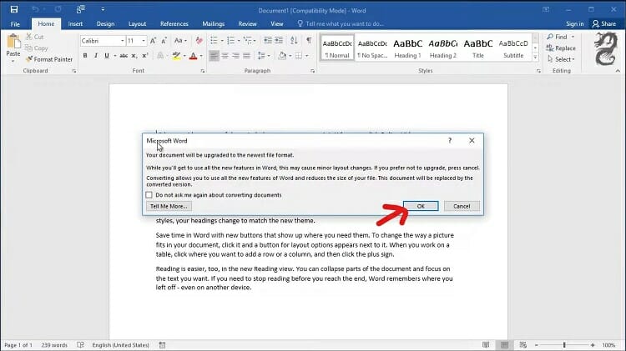Click Increase Indent icon
626x351 pixels.
pyautogui.click(x=279, y=40)
